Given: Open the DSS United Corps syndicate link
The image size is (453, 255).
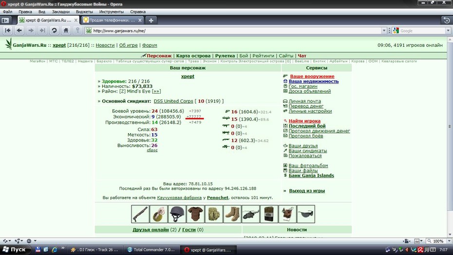Looking at the screenshot, I should pos(173,101).
